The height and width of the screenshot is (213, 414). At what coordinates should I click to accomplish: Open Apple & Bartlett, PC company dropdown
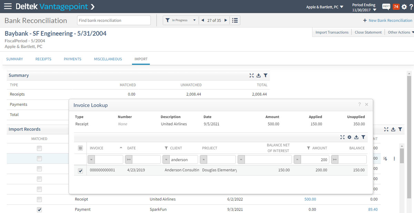pyautogui.click(x=325, y=7)
